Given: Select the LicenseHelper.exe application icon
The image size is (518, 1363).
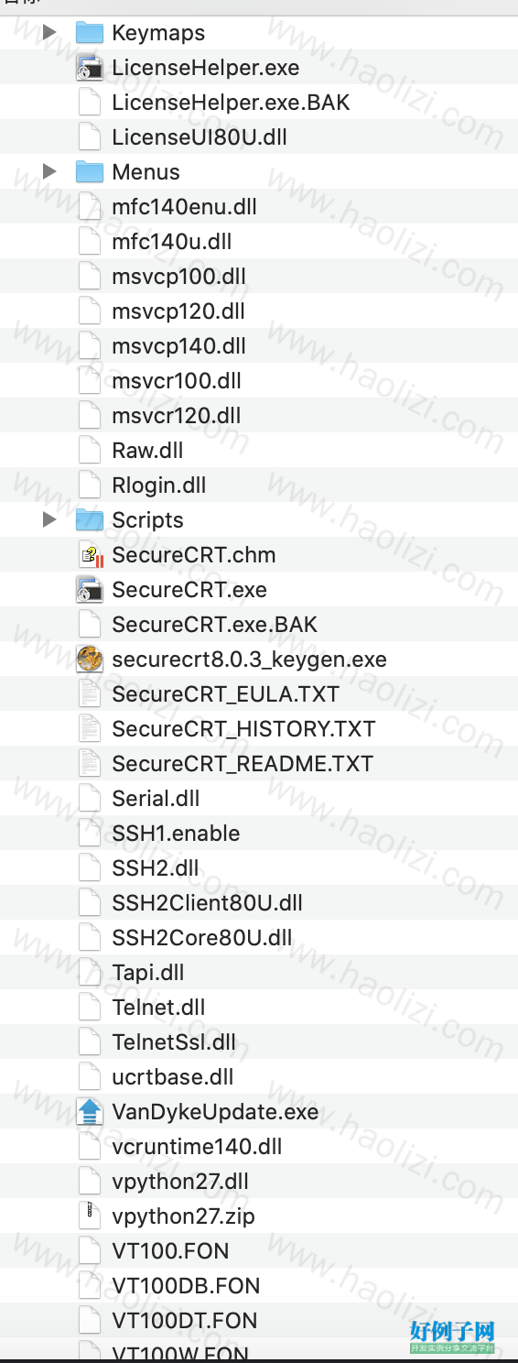Looking at the screenshot, I should 89,68.
